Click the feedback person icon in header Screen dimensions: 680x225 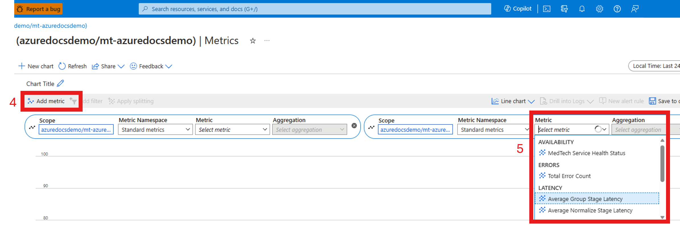pyautogui.click(x=635, y=9)
